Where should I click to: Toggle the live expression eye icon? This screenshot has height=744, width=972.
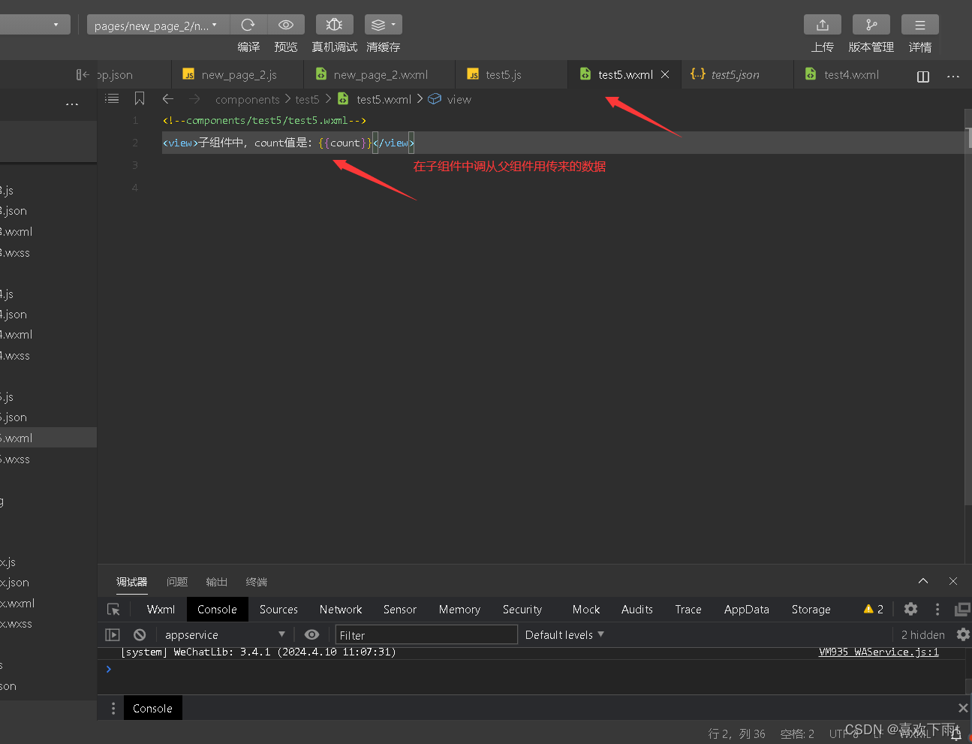(311, 634)
